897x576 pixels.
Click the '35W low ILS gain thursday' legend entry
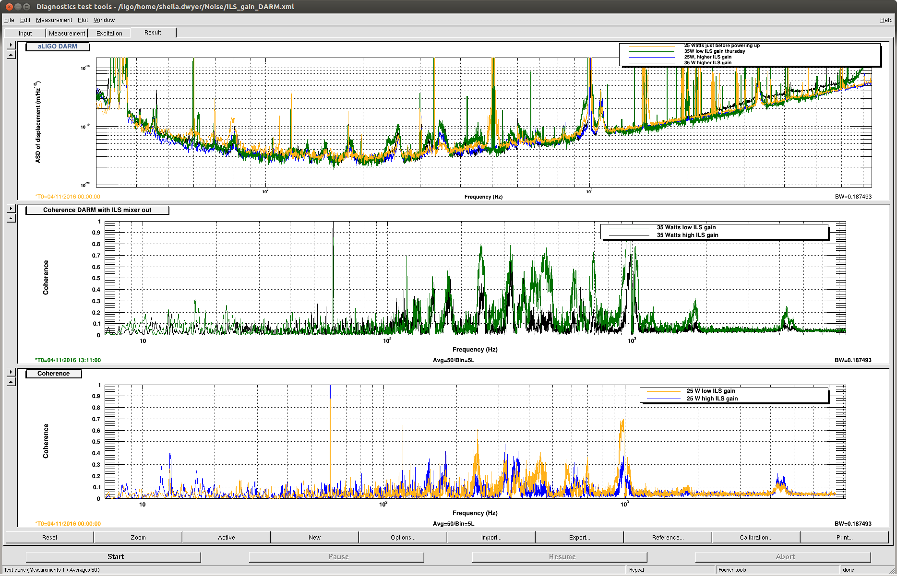(x=715, y=51)
